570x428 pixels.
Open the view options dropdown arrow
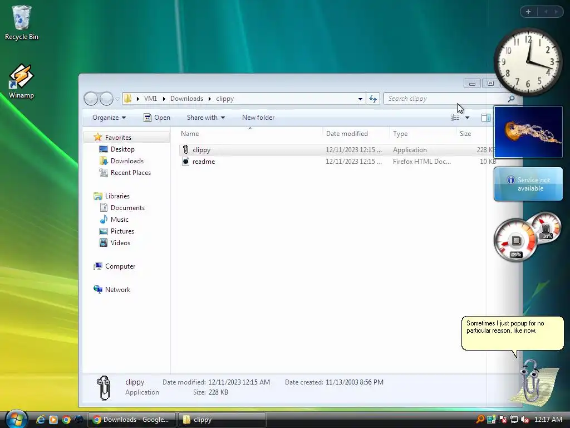(467, 118)
